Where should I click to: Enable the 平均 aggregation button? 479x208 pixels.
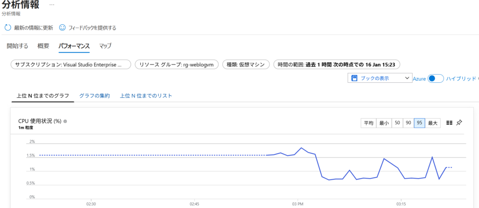click(x=369, y=122)
